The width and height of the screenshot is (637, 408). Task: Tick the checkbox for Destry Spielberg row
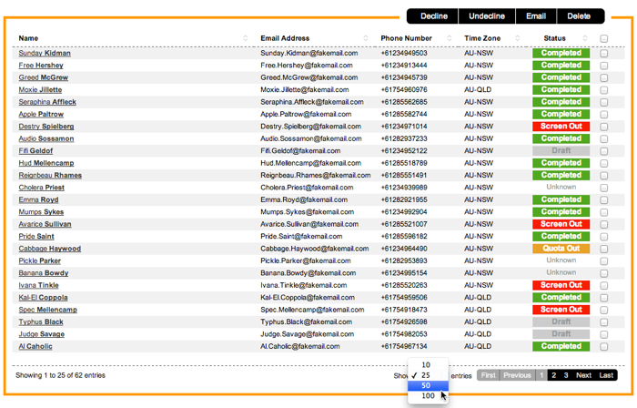(x=604, y=127)
